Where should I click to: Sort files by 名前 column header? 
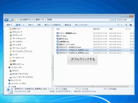(58, 29)
